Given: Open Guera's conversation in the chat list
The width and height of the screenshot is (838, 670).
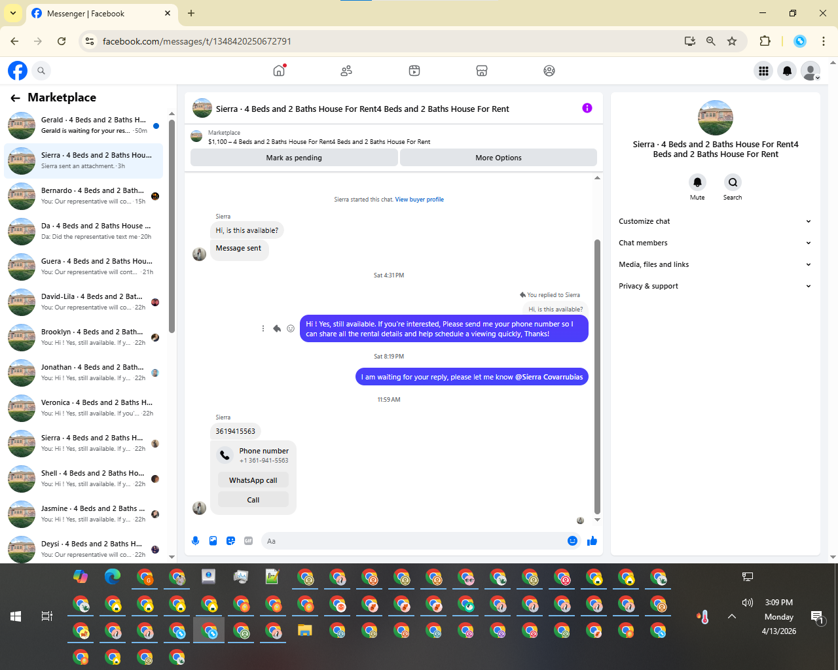Looking at the screenshot, I should pyautogui.click(x=84, y=267).
